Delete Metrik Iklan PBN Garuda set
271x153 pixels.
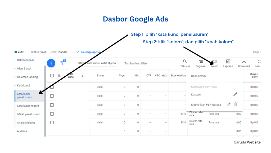coord(235,104)
